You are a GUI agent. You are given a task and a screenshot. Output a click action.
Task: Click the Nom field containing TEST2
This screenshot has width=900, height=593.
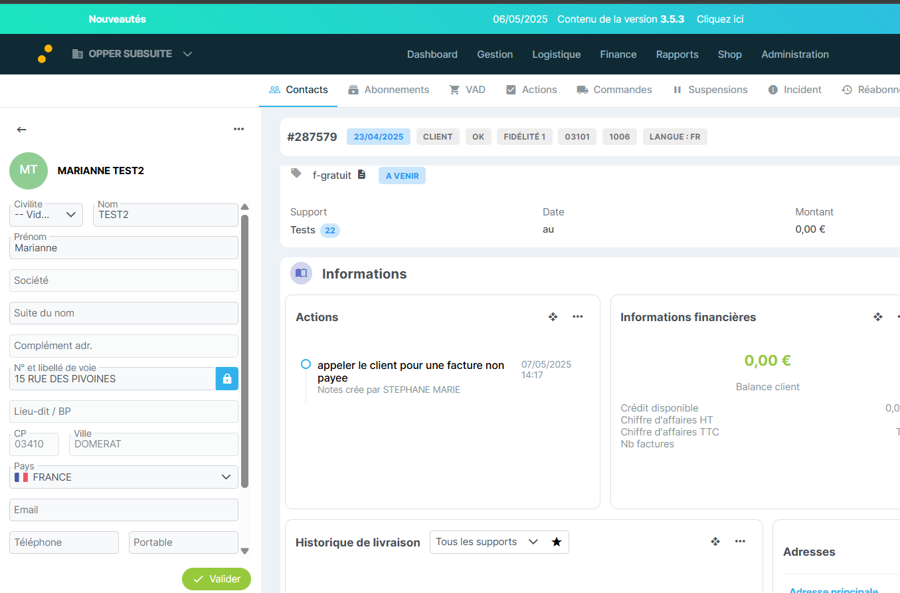pyautogui.click(x=165, y=215)
